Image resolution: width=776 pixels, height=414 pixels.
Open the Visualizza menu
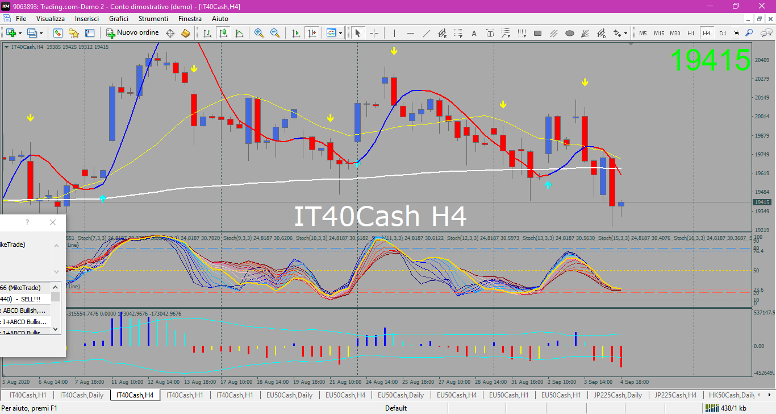point(51,19)
